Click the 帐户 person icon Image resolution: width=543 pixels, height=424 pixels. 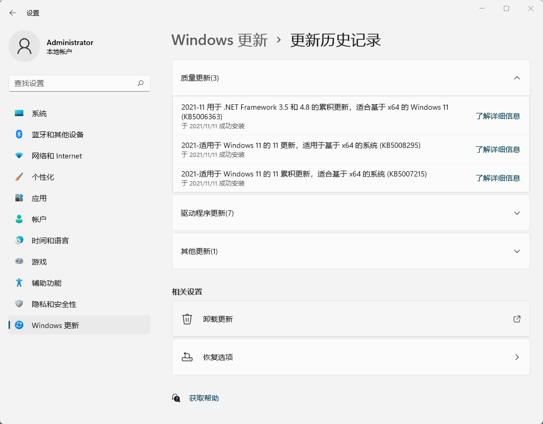coord(19,219)
